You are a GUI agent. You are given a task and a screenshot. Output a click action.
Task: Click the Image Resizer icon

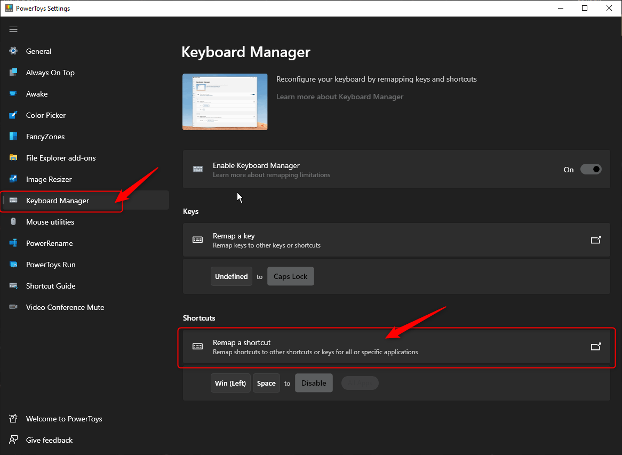(x=13, y=179)
